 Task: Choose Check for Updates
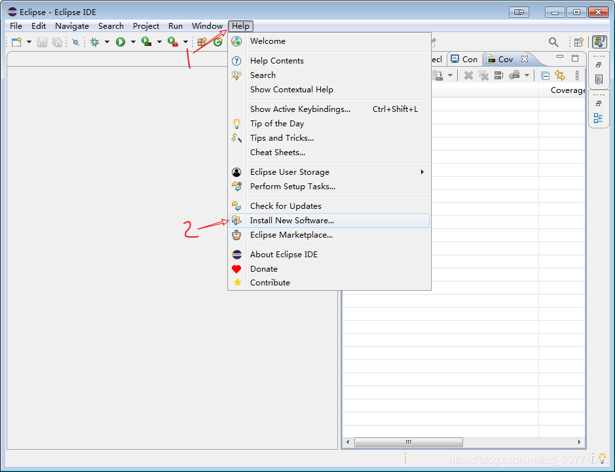pyautogui.click(x=329, y=206)
